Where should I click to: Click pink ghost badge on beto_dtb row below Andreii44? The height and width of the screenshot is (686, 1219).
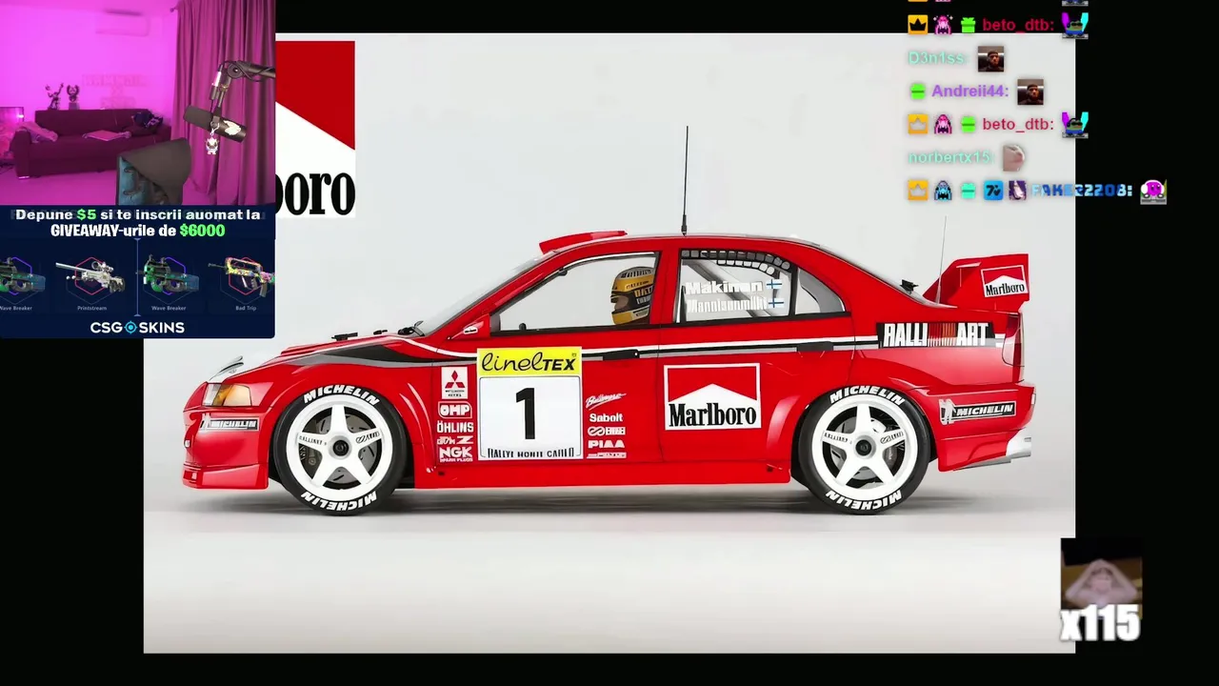(x=943, y=124)
